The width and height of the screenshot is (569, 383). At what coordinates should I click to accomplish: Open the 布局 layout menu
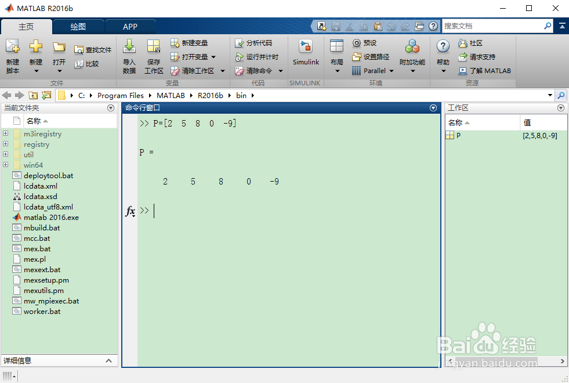[337, 56]
